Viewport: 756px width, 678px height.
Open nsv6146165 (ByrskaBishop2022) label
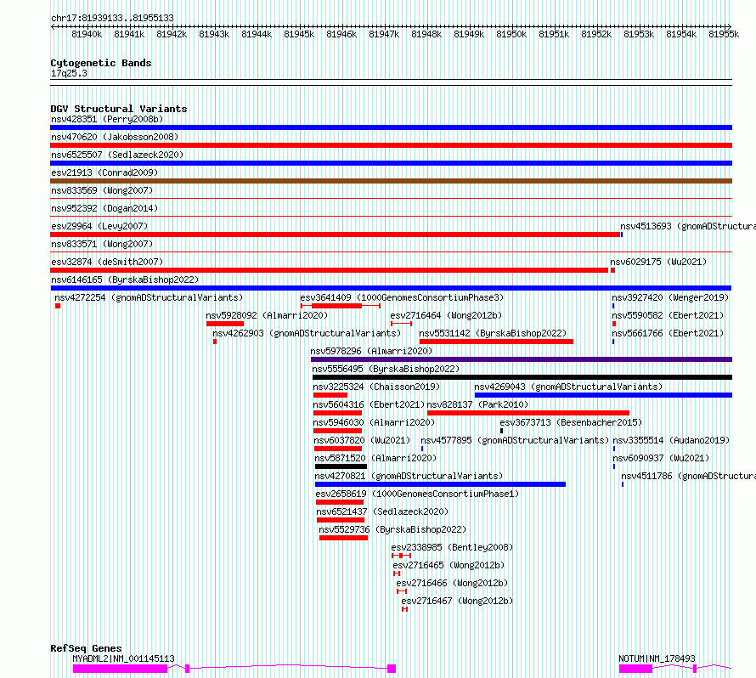coord(125,280)
